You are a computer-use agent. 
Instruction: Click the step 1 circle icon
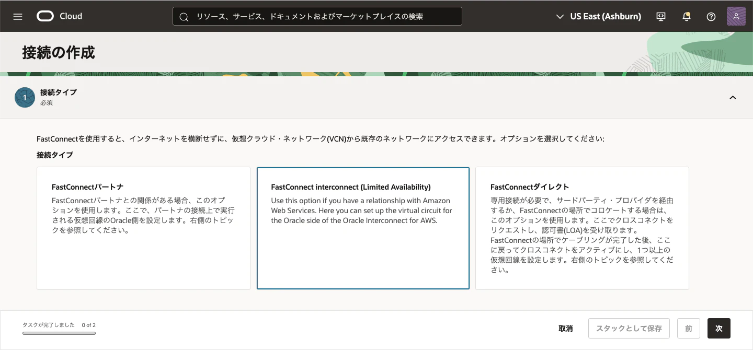pyautogui.click(x=25, y=97)
